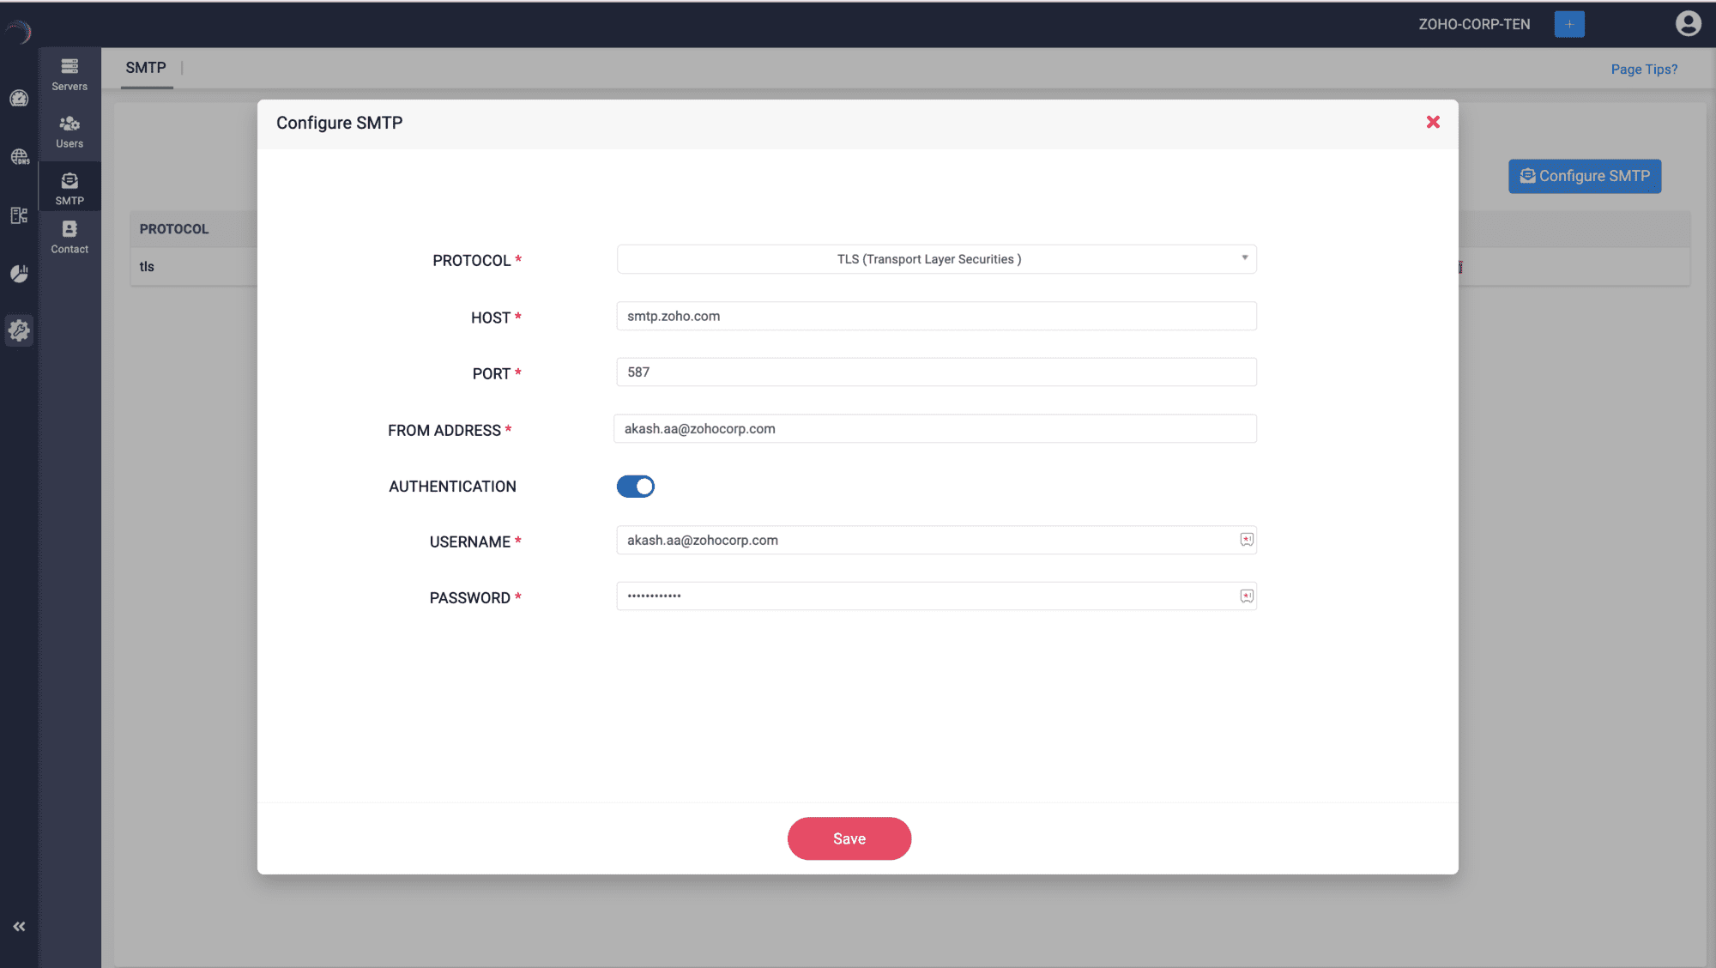Select the SMTP tab at top

coord(146,68)
